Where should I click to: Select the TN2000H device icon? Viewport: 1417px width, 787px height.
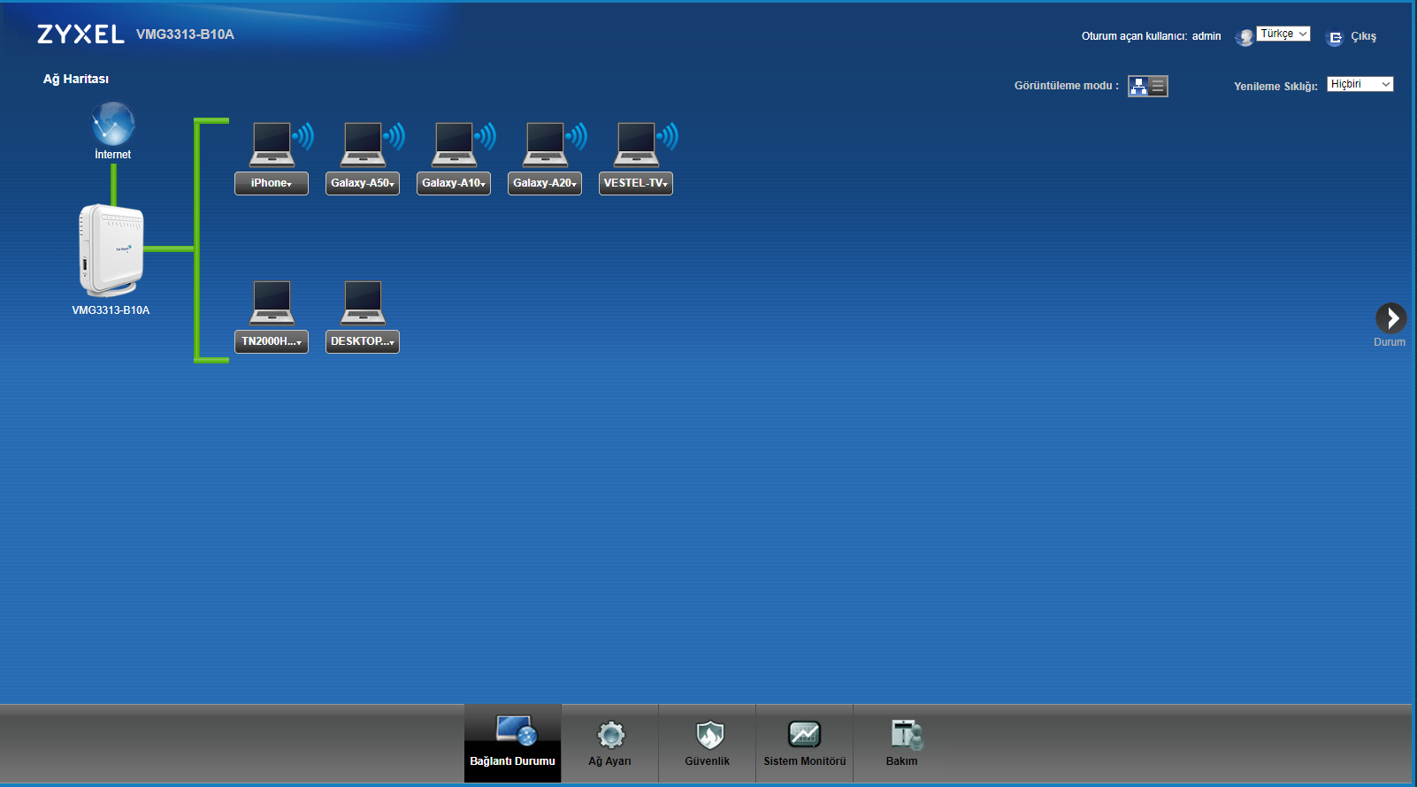click(272, 303)
